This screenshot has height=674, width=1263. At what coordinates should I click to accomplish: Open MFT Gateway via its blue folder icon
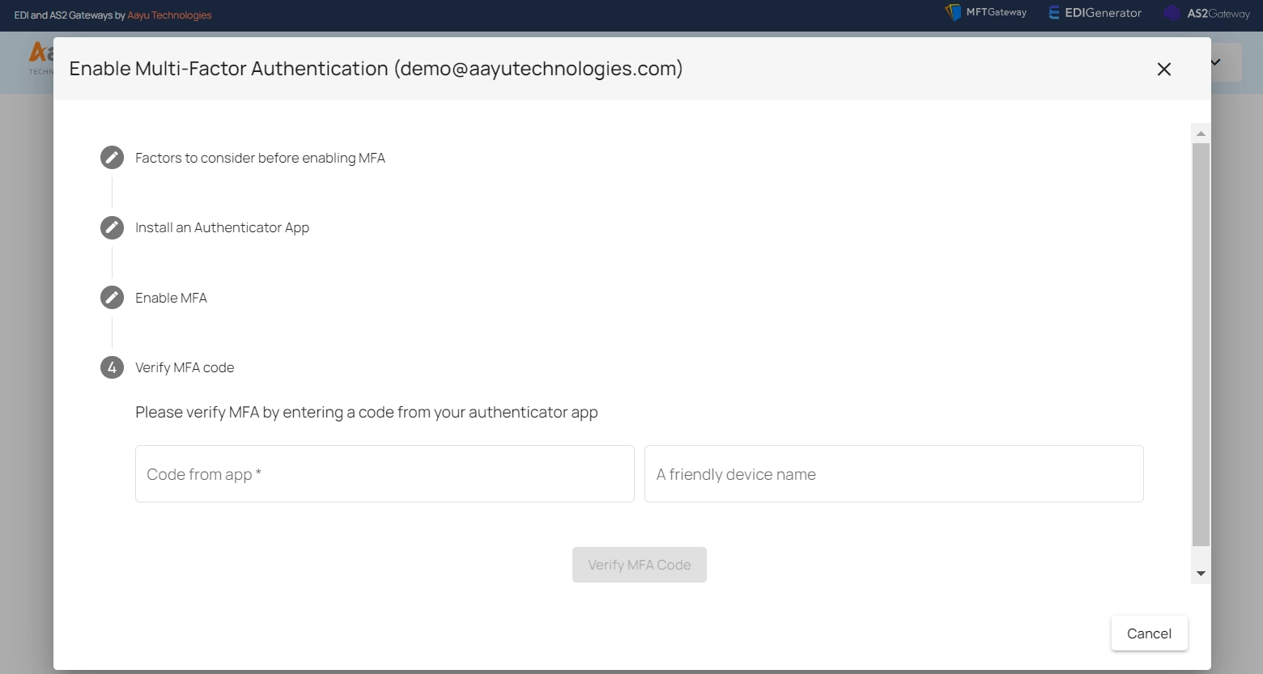tap(954, 12)
